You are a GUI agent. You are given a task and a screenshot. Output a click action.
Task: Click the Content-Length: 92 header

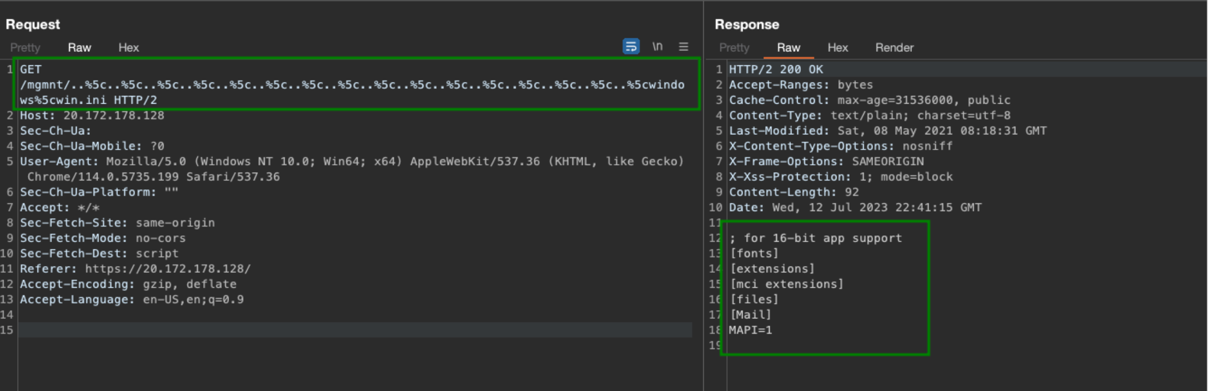794,192
